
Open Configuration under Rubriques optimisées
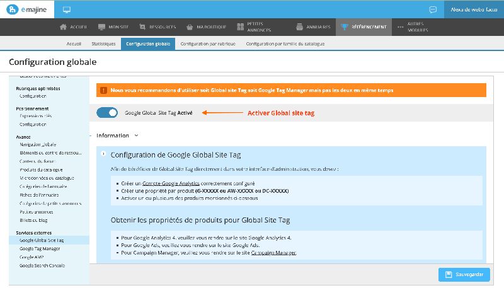point(33,96)
